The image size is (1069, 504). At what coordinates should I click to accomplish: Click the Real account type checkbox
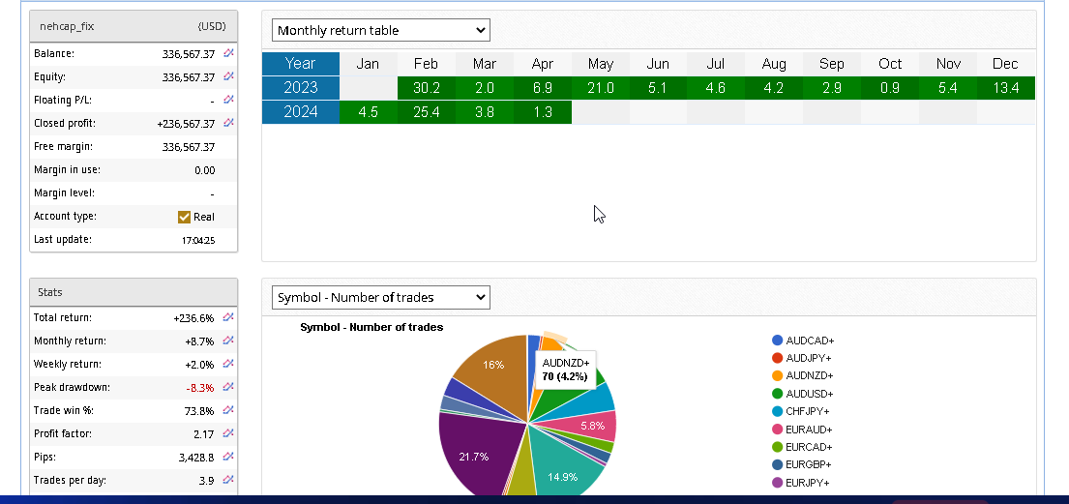pos(185,217)
